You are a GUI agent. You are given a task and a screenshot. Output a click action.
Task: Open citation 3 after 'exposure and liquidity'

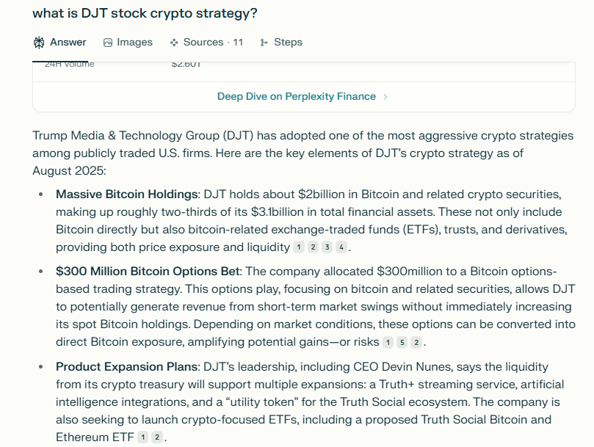point(327,247)
